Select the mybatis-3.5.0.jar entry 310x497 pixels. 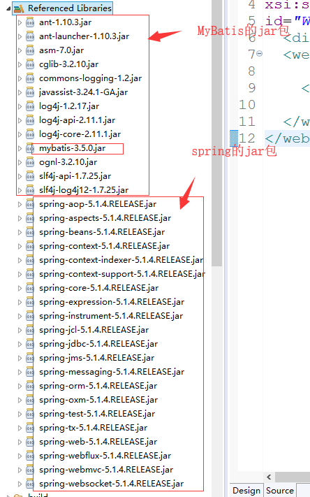point(72,148)
